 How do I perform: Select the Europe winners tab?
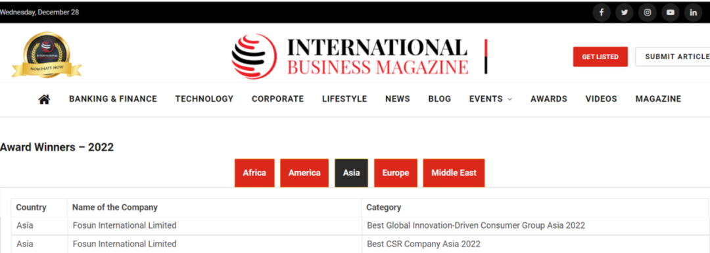pyautogui.click(x=396, y=173)
